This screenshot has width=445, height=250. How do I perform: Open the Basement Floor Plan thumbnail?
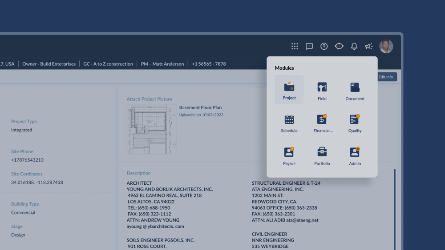(152, 129)
